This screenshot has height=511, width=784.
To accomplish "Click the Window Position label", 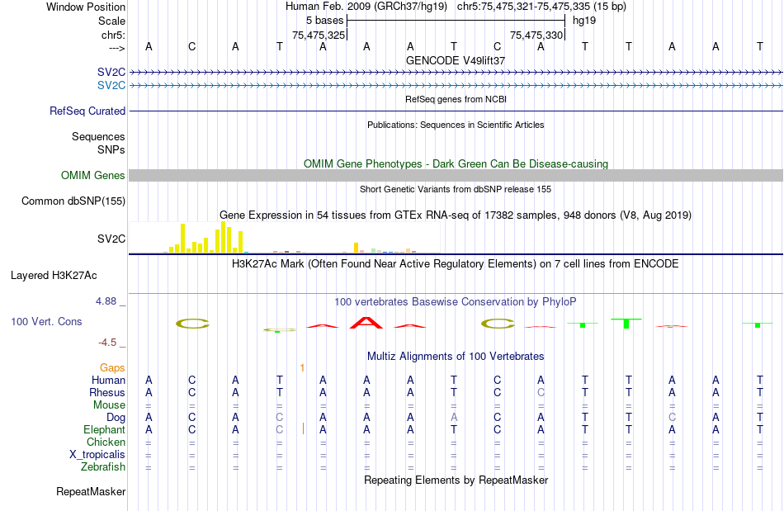I will pos(86,7).
